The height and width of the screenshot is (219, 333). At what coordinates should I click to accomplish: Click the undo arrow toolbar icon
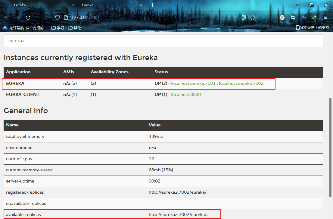(304, 17)
